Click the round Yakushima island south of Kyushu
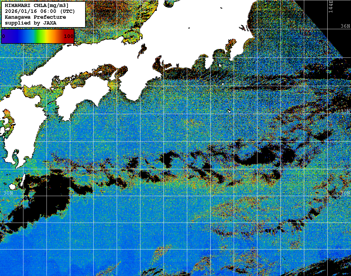351x276 pixels. tap(12, 186)
